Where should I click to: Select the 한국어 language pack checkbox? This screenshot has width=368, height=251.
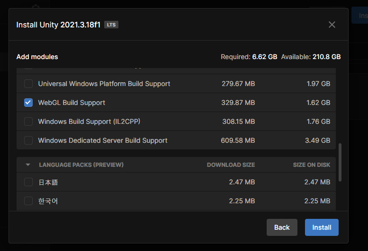point(28,201)
